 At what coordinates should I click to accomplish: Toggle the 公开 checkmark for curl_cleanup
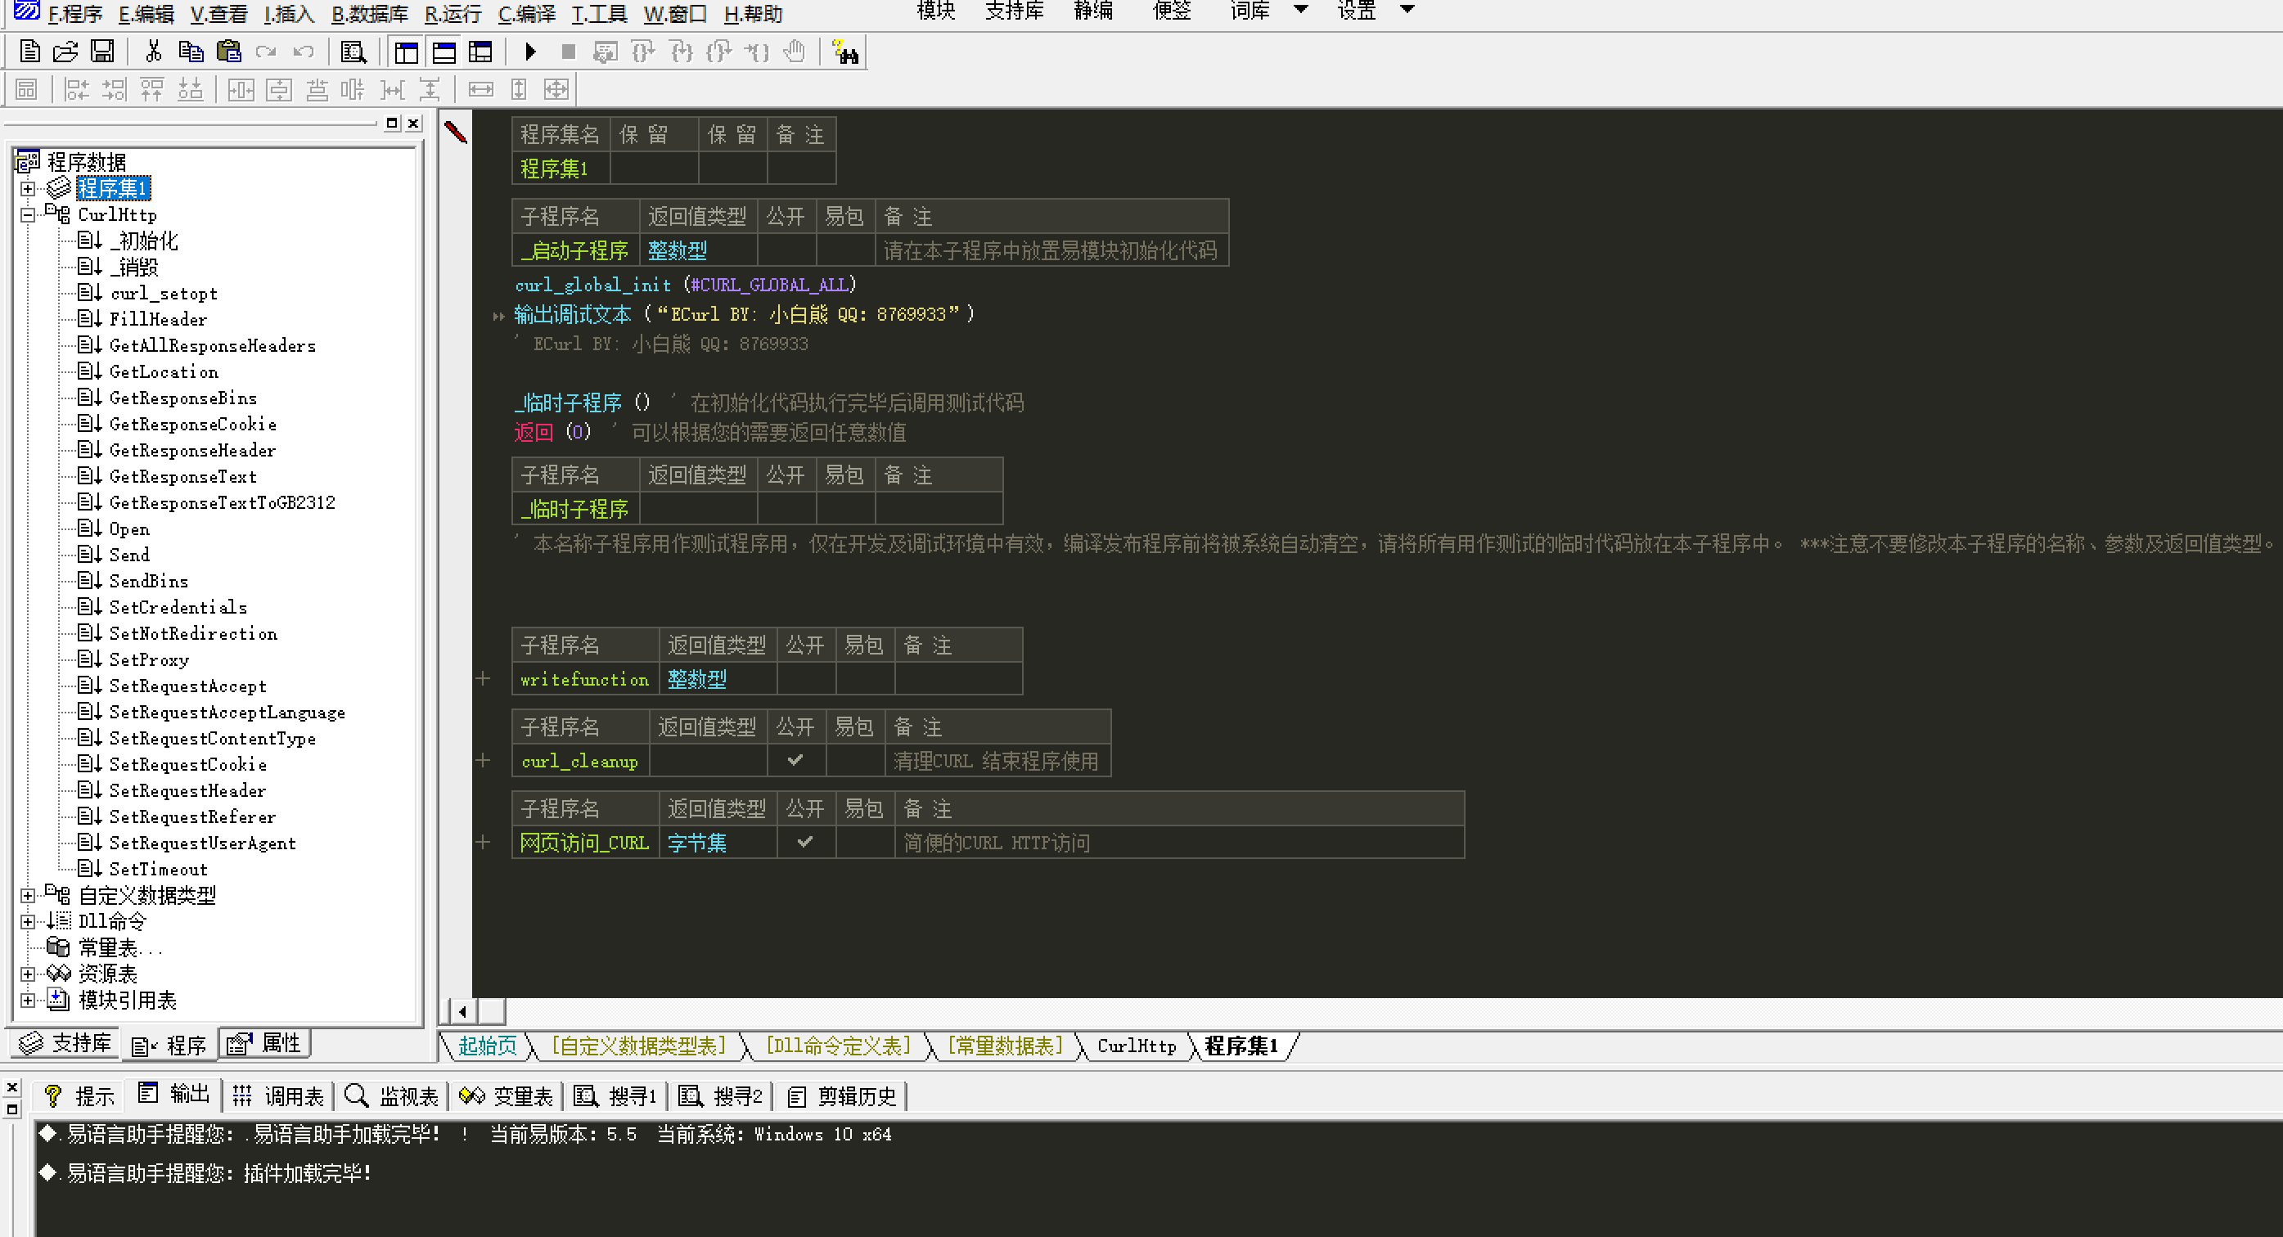click(x=795, y=760)
